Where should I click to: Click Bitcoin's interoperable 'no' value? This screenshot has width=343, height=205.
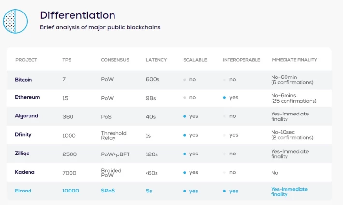[x=233, y=79]
